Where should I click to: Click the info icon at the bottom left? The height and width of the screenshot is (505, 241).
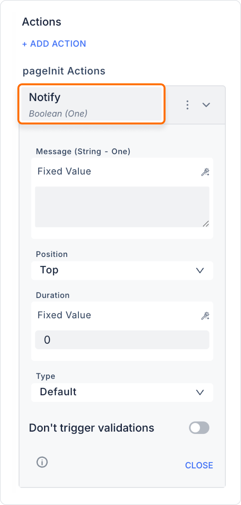point(42,462)
